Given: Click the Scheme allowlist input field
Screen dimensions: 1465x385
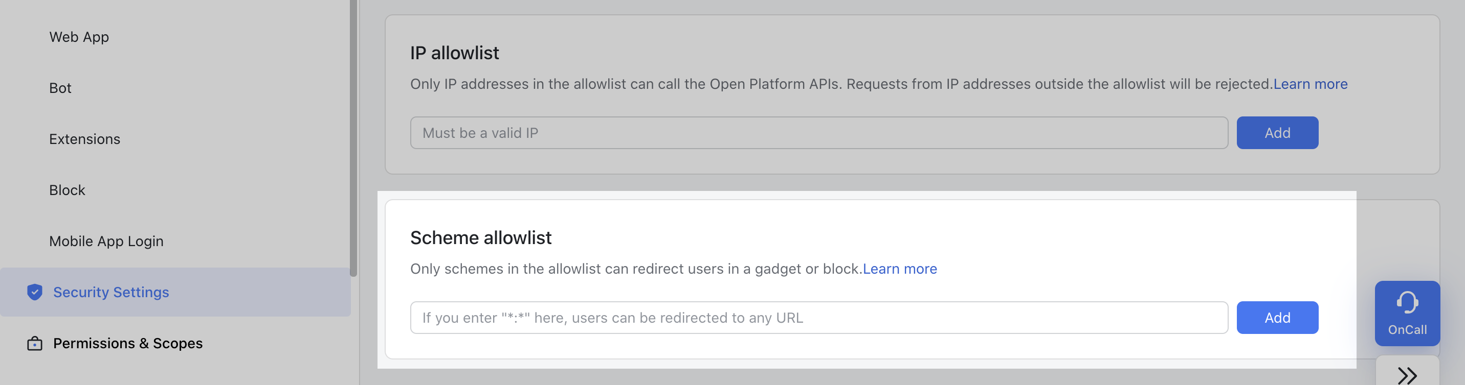Looking at the screenshot, I should point(819,318).
